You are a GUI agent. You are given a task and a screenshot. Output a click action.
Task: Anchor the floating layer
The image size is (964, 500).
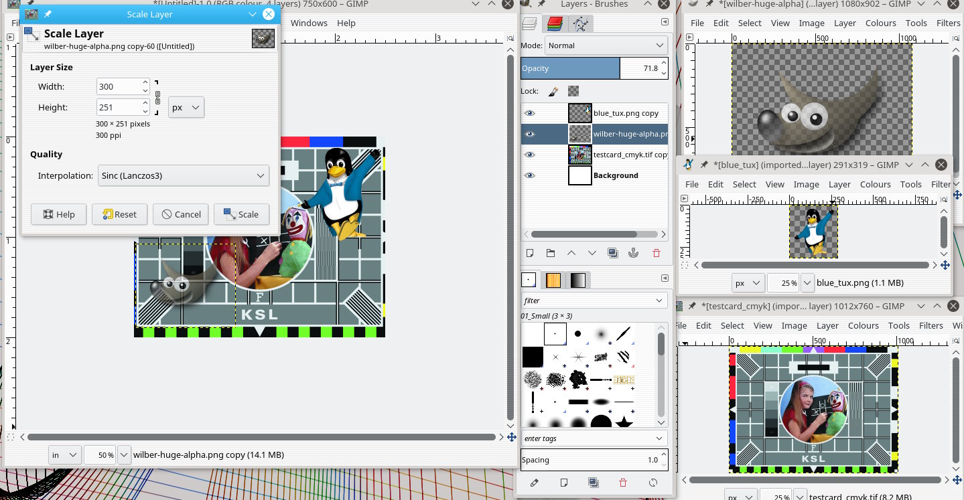coord(634,253)
